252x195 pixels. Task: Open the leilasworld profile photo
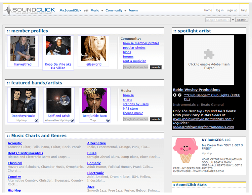(93, 48)
